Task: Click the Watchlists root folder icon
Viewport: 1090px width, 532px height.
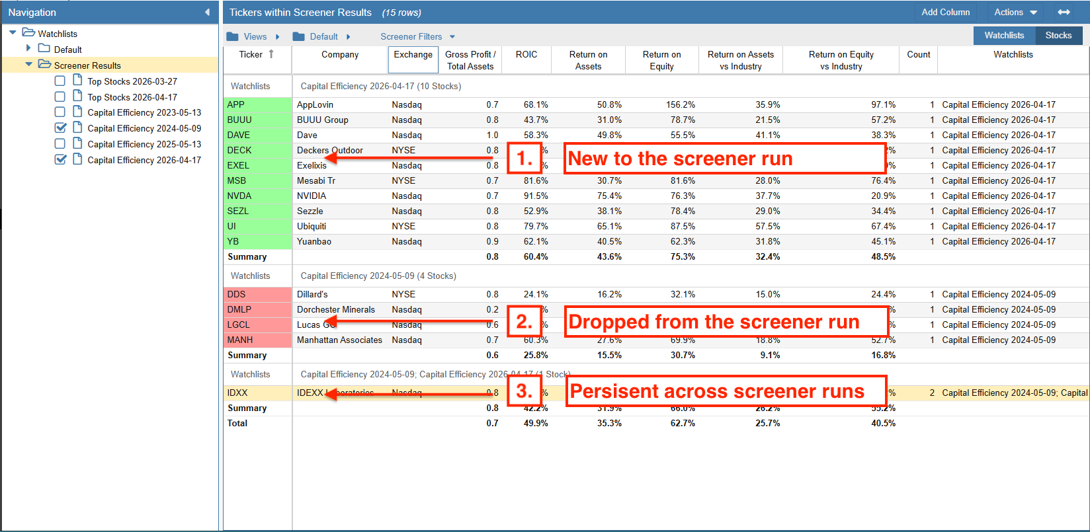Action: coord(28,33)
